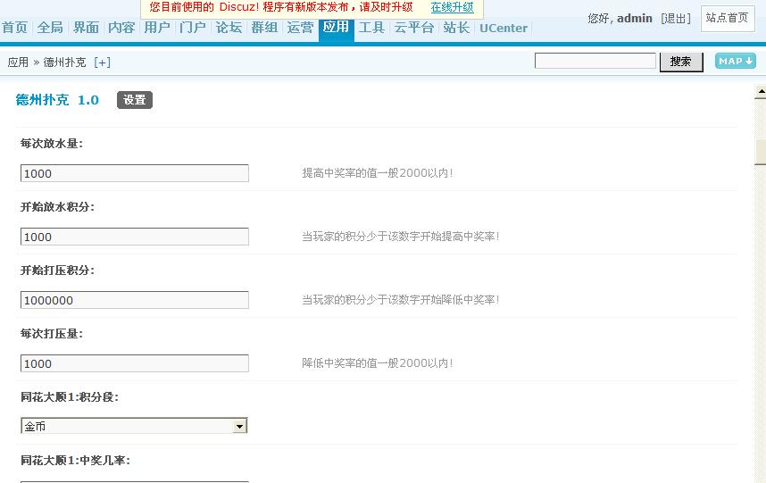Image resolution: width=766 pixels, height=483 pixels.
Task: Open the 界面 tab
Action: pos(86,28)
